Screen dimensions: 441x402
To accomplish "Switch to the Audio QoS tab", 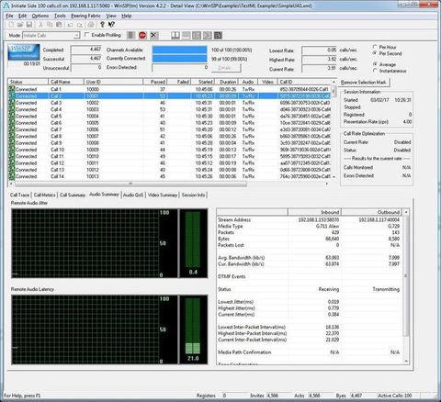I will click(133, 195).
